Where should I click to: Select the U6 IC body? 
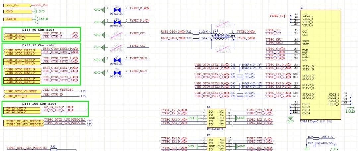coord(216,118)
